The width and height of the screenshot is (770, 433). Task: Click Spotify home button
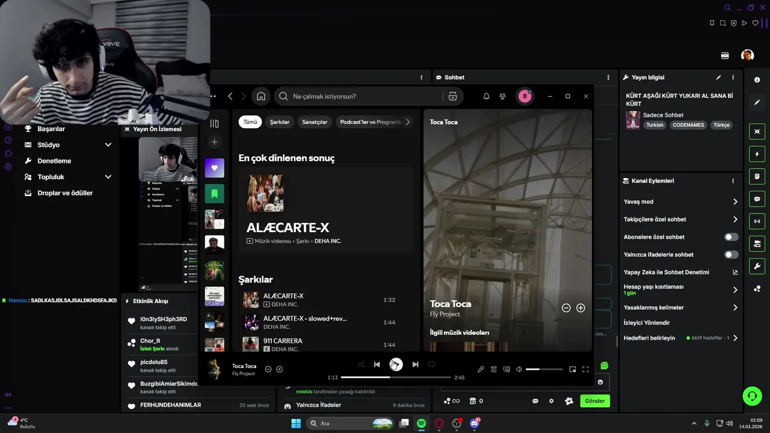click(260, 96)
